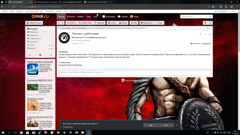Toggle the message unread dot
Screen dimensions: 240x135
pyautogui.click(x=205, y=34)
